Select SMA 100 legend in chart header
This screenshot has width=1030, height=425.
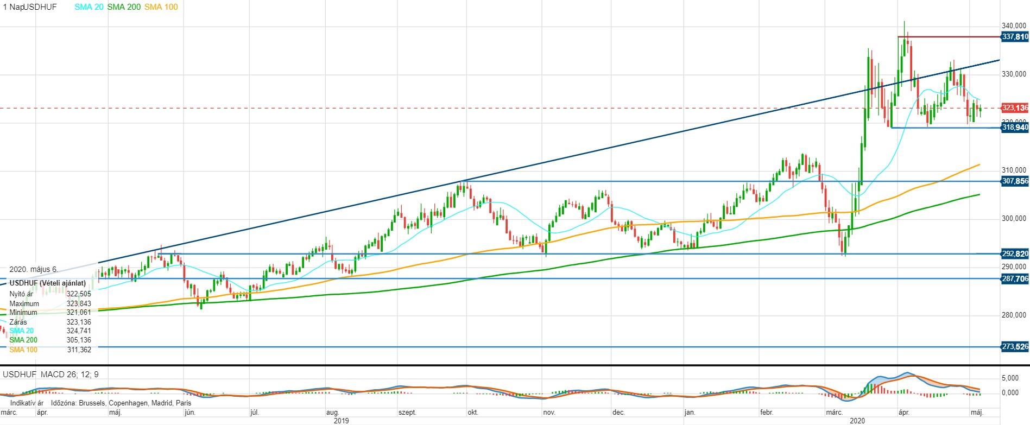pos(161,7)
